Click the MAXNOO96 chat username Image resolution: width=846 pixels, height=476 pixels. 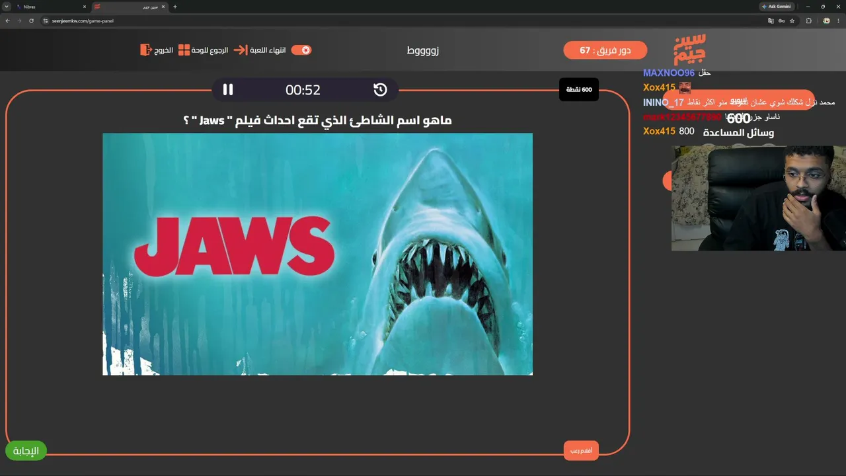[669, 73]
